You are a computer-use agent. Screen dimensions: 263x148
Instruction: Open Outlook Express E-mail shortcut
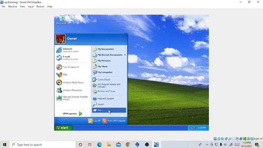tap(72, 58)
